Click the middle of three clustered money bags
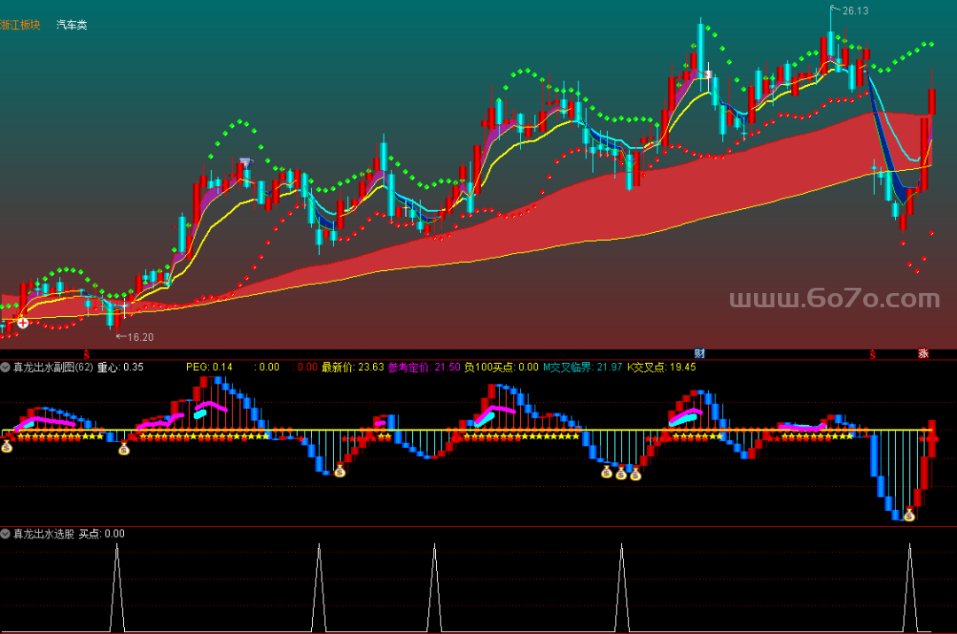The height and width of the screenshot is (634, 957). (621, 474)
